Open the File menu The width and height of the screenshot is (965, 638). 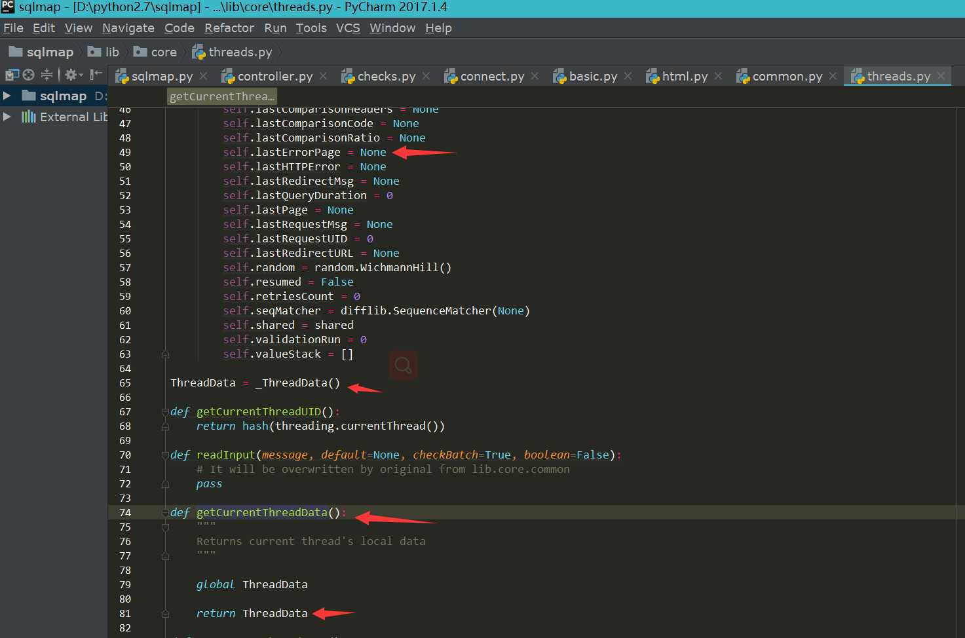(x=13, y=28)
